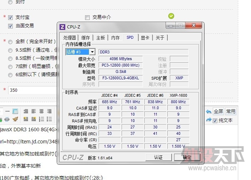The height and width of the screenshot is (180, 251).
Task: Click the price field containing 350
Action: tap(33, 90)
